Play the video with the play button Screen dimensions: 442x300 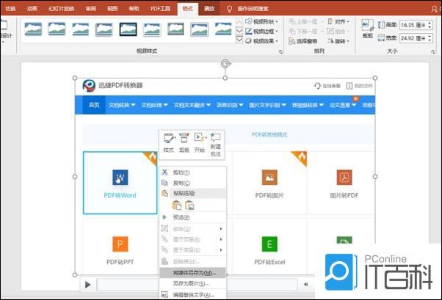(x=87, y=285)
